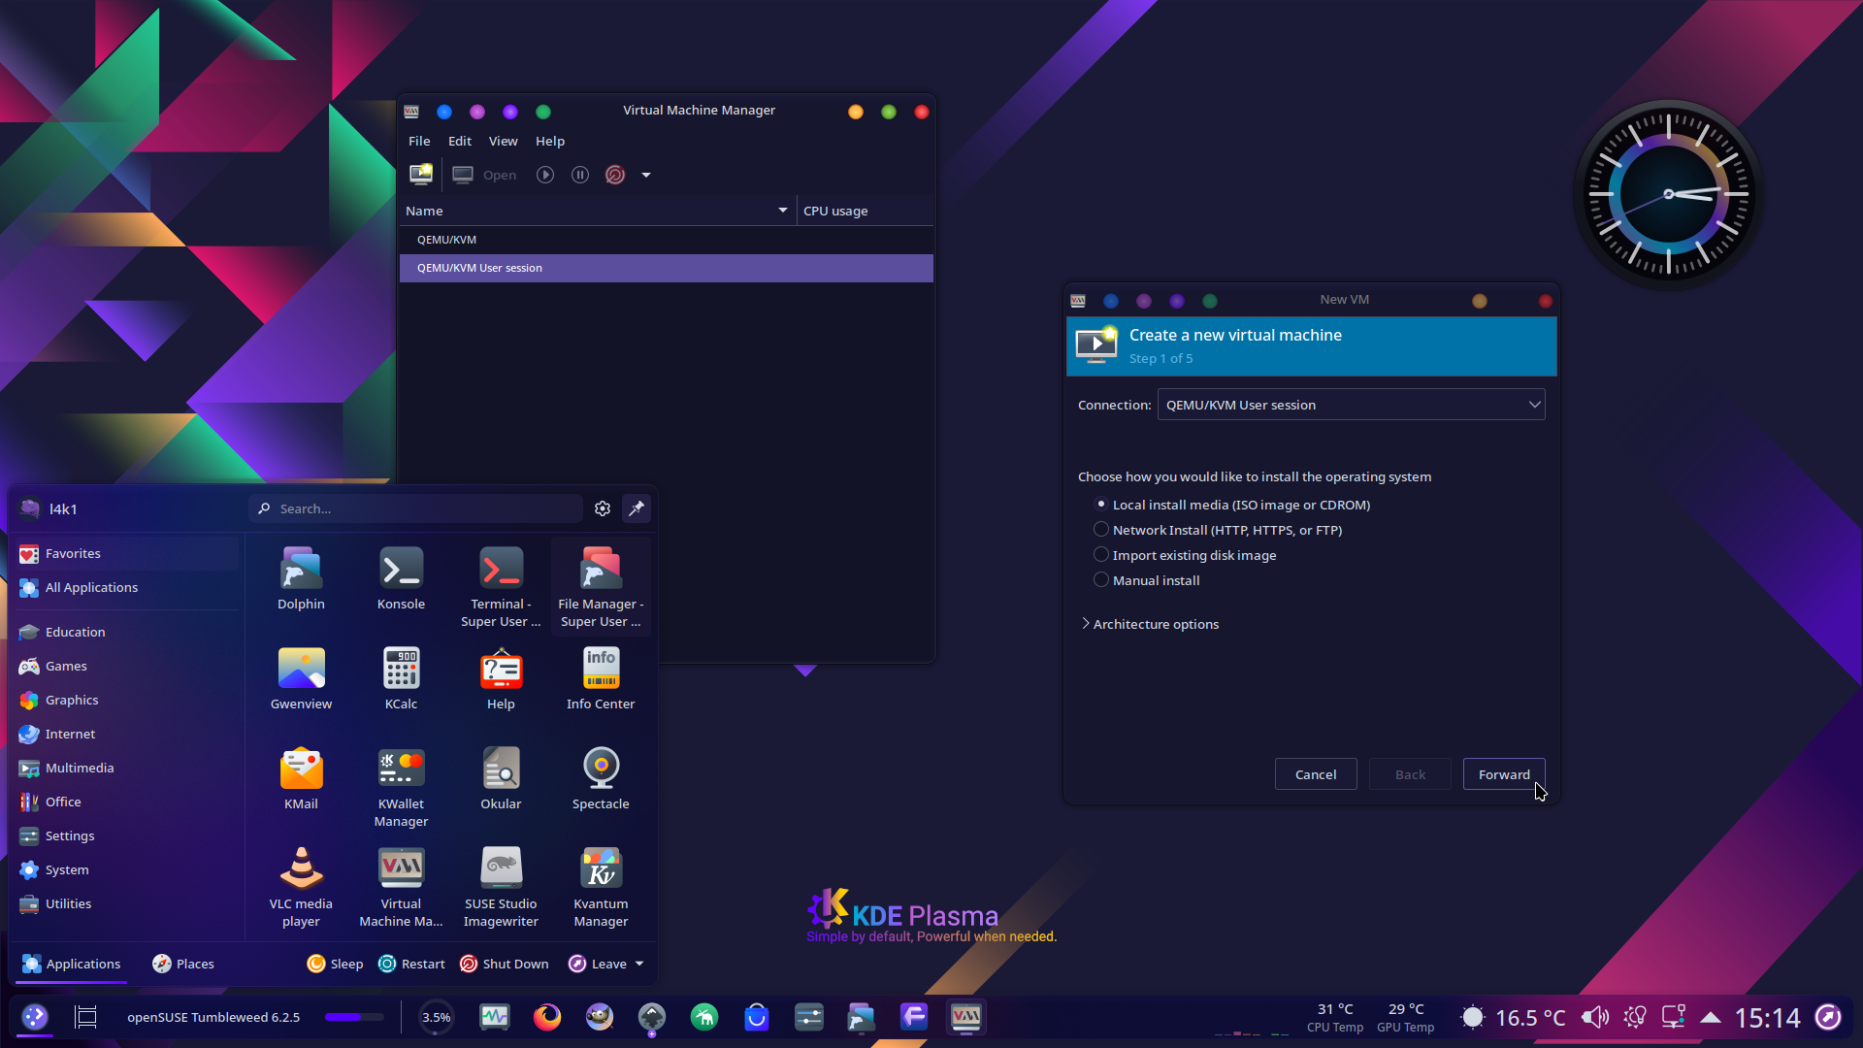1863x1048 pixels.
Task: Open the Graphics category
Action: click(126, 700)
